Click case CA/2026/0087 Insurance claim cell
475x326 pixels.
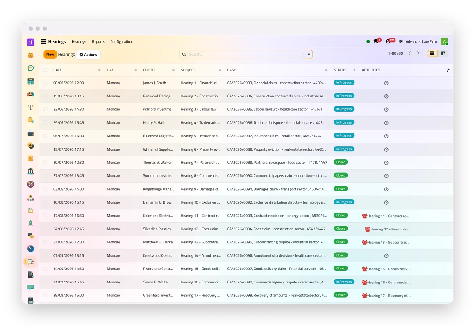coord(275,136)
